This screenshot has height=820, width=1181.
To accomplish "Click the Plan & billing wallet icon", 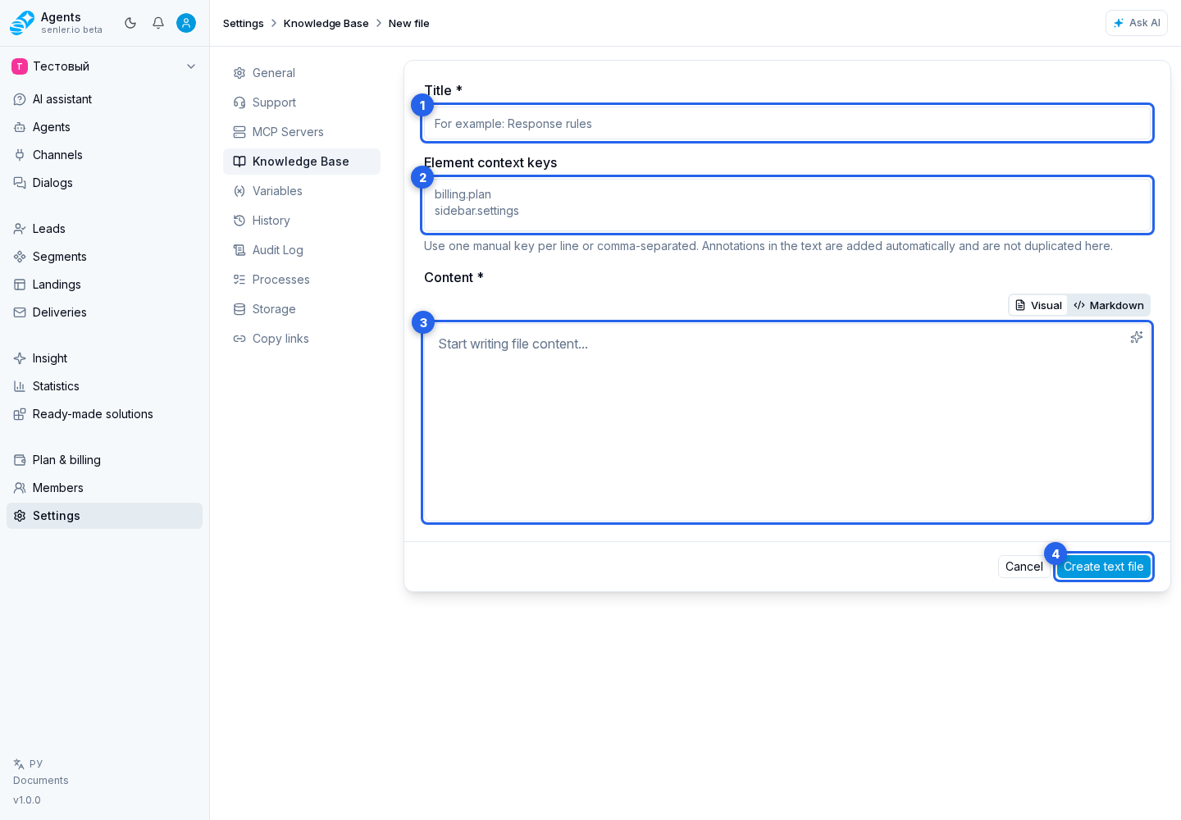I will [x=20, y=460].
